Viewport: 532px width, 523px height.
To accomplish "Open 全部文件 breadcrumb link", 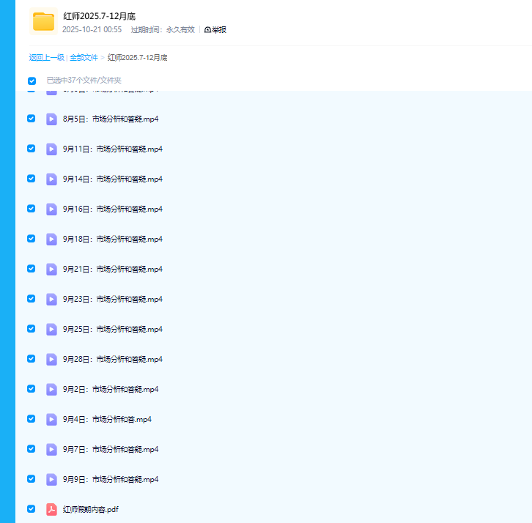I will point(84,57).
